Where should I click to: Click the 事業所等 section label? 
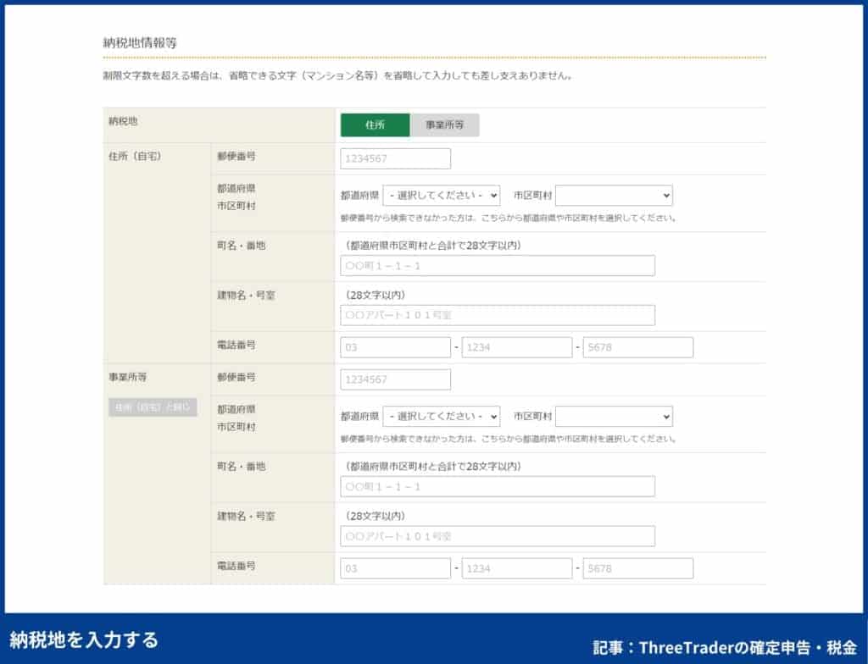coord(128,377)
